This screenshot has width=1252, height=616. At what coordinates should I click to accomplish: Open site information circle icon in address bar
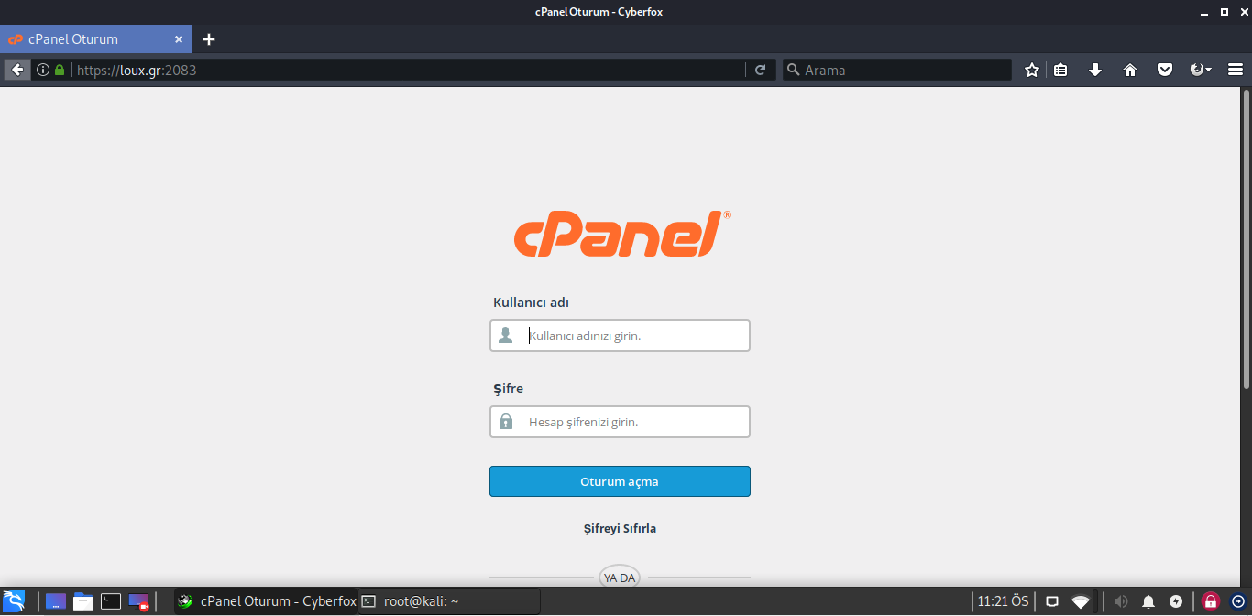pyautogui.click(x=42, y=70)
